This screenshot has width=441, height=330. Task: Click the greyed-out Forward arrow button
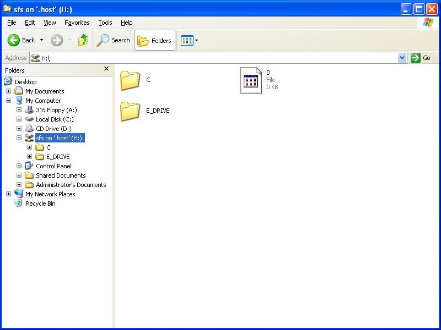57,40
